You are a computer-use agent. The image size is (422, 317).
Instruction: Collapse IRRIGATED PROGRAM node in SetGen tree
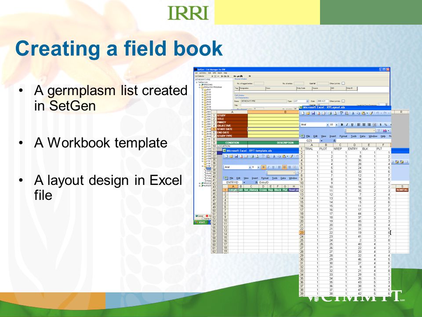pyautogui.click(x=200, y=87)
